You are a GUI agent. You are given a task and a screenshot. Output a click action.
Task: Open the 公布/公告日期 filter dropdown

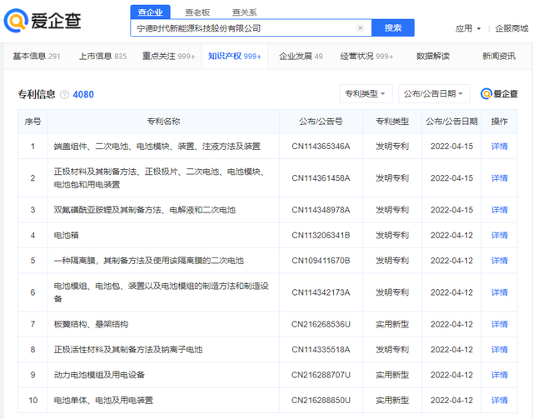(434, 93)
